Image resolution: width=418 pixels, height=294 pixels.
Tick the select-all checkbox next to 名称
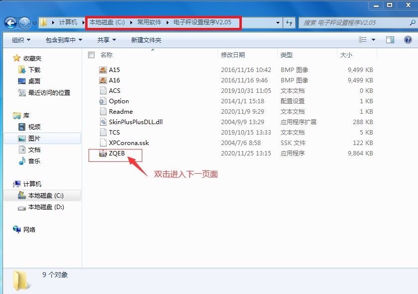point(91,55)
